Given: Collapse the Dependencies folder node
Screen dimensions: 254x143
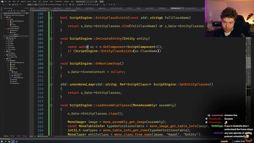Looking at the screenshot, I should [5, 38].
